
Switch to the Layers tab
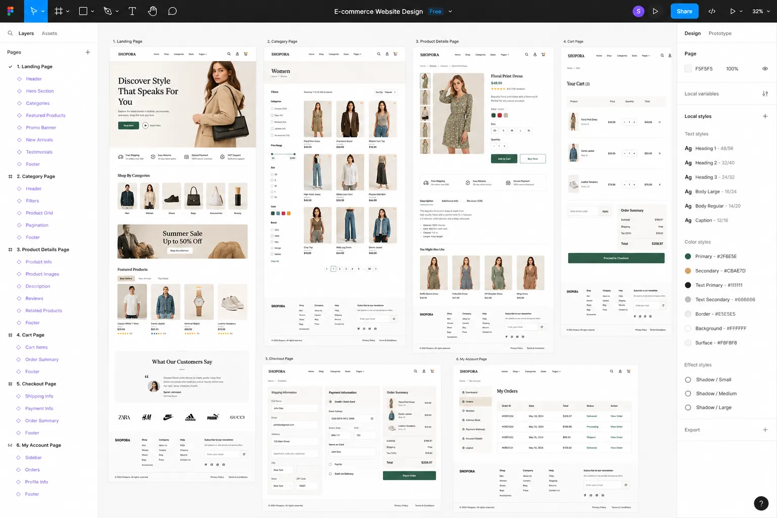[x=26, y=33]
